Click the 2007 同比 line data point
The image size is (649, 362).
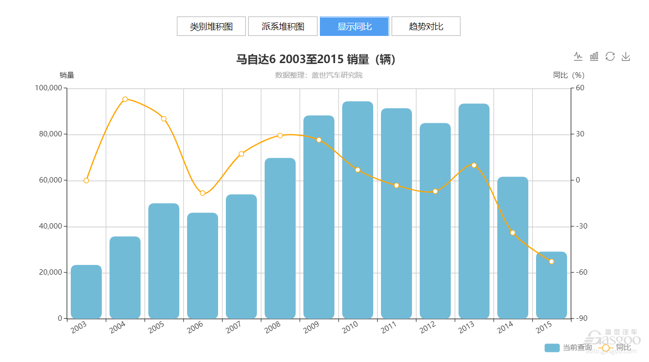click(241, 154)
